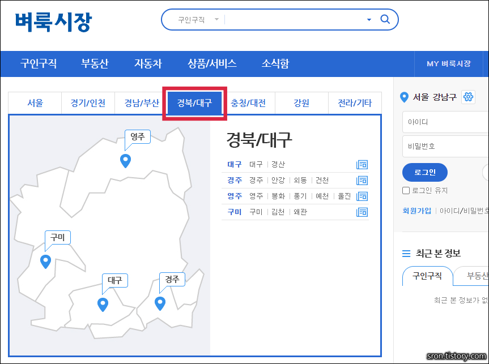This screenshot has height=364, width=489.
Task: Click the 최근 본 정보 list icon
Action: click(406, 254)
